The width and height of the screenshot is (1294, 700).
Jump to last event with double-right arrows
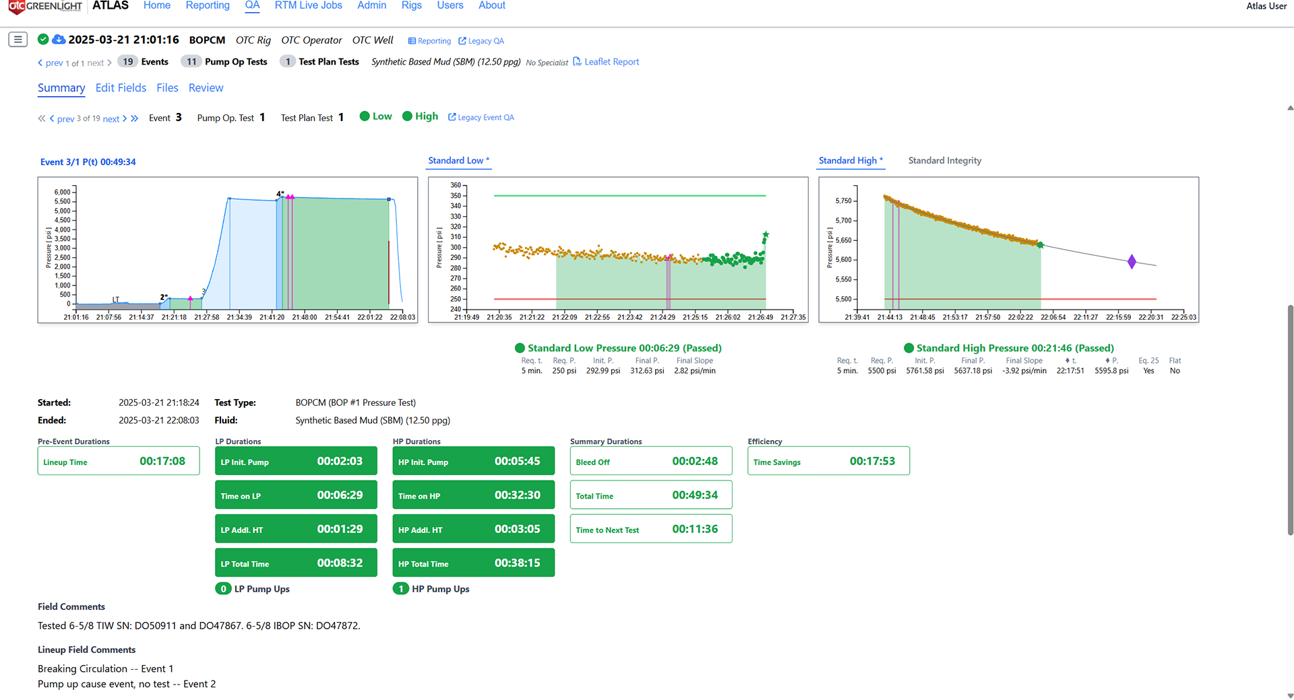(x=135, y=118)
